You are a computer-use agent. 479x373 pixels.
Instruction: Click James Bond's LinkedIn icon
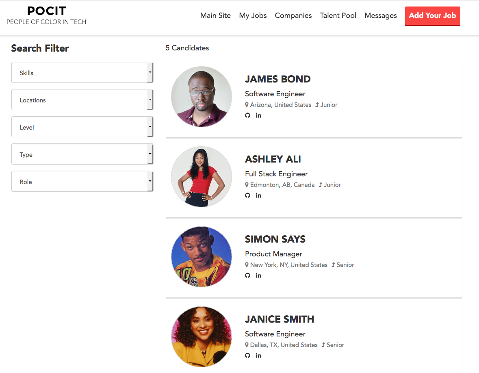click(x=258, y=115)
